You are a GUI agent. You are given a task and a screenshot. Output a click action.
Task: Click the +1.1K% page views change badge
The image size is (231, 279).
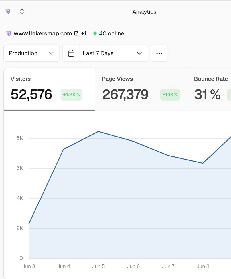pyautogui.click(x=170, y=95)
